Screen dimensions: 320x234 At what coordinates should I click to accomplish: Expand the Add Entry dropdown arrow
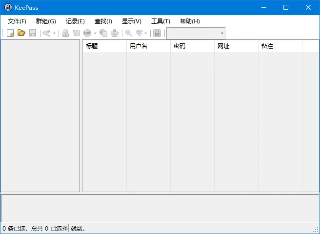pyautogui.click(x=54, y=33)
